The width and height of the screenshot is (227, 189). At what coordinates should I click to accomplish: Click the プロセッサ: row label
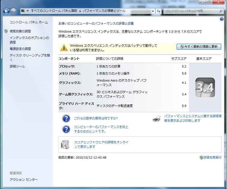[67, 66]
